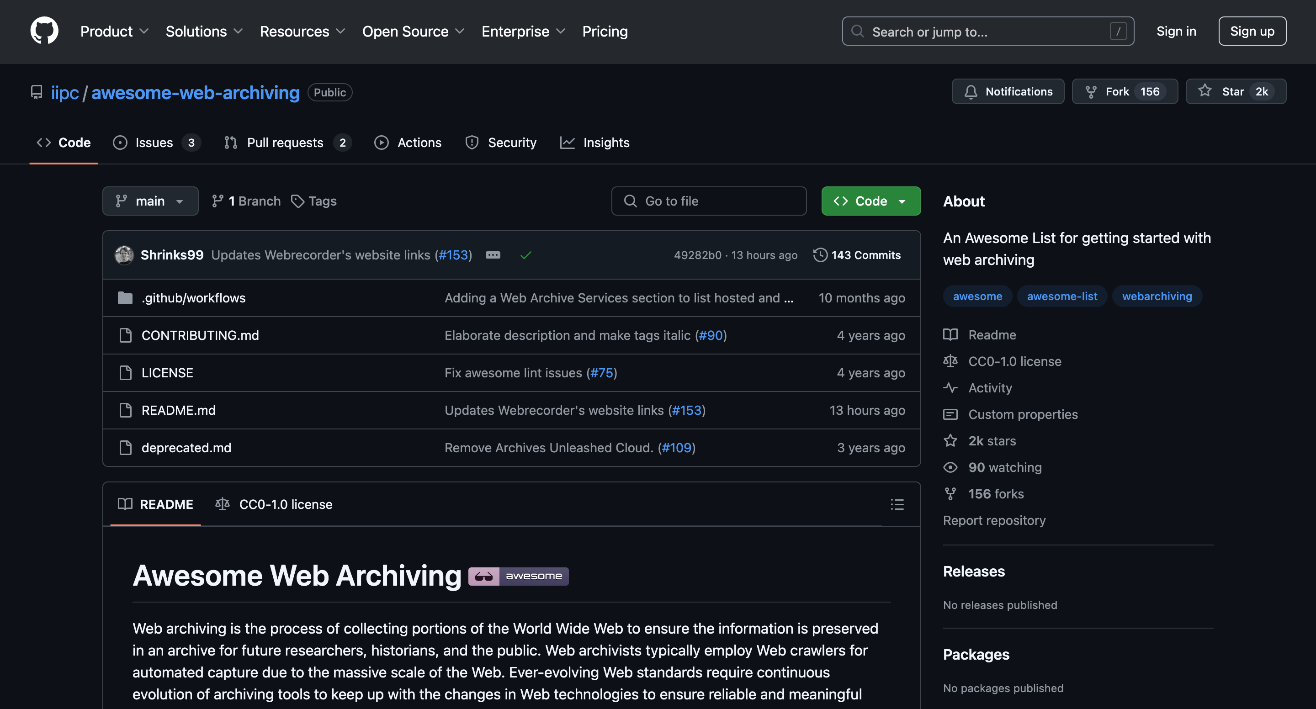Viewport: 1316px width, 709px height.
Task: Switch to CC0-1.0 license tab in README panel
Action: (x=274, y=505)
